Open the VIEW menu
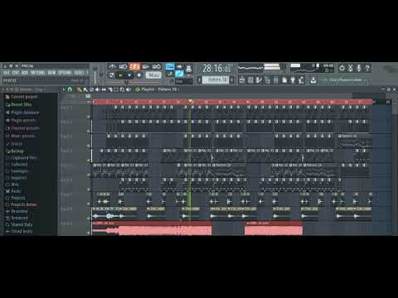Screen dimensions: 398x298 (51, 73)
